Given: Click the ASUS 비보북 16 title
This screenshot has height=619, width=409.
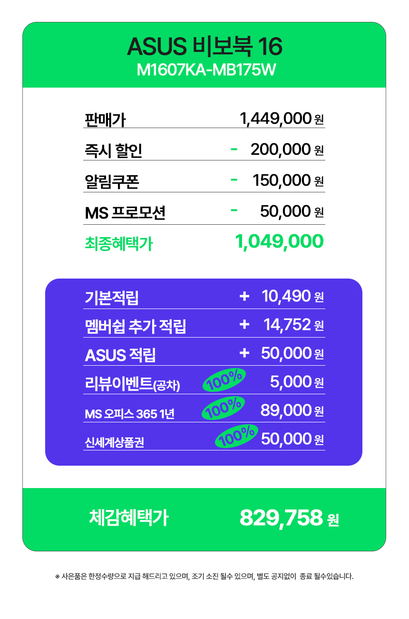Looking at the screenshot, I should click(x=204, y=47).
